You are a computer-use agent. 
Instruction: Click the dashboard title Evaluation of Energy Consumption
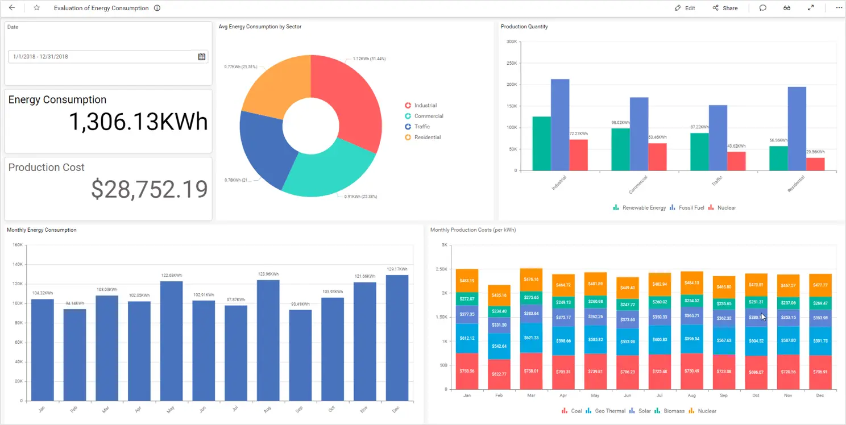click(101, 8)
